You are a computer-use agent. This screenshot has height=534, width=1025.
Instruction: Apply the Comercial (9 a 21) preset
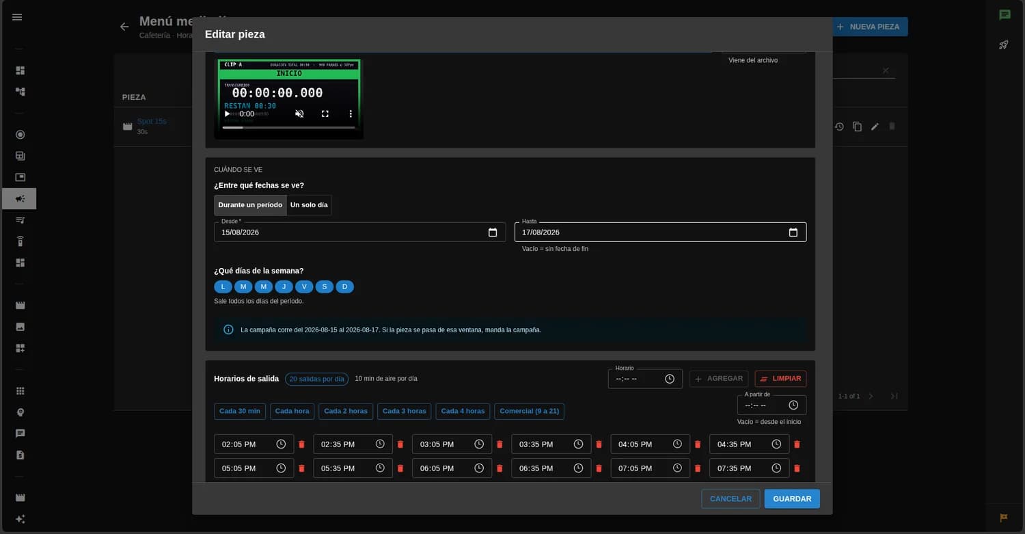[x=530, y=412]
